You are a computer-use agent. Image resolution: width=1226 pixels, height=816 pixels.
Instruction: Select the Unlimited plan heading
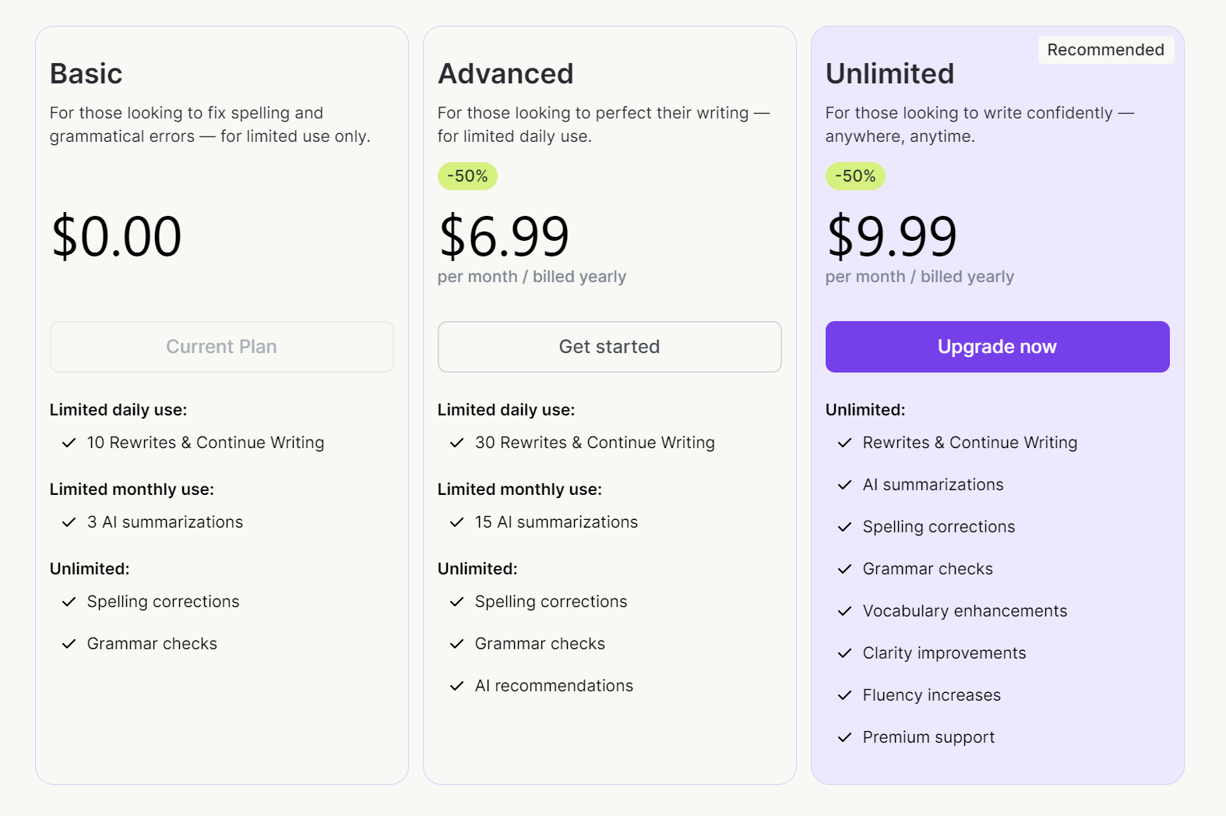[x=890, y=74]
